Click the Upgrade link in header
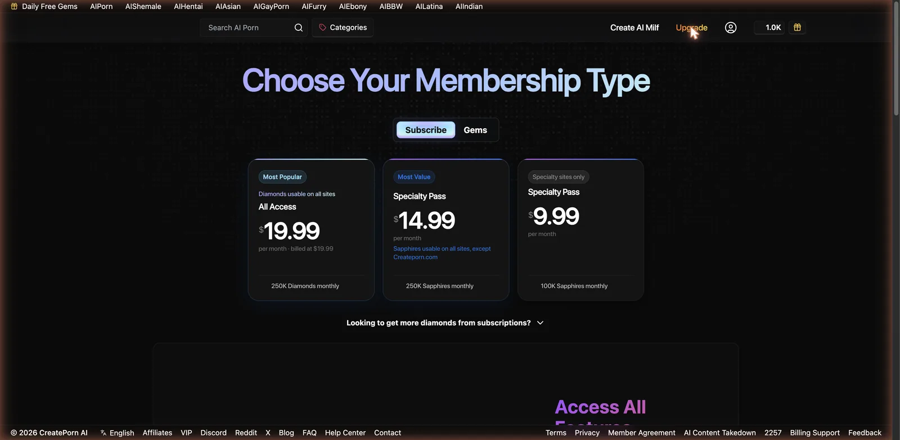The width and height of the screenshot is (900, 440). 691,28
